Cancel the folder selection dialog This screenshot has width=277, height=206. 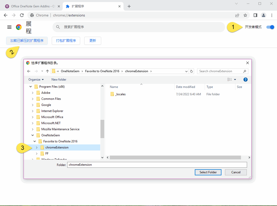tap(236, 172)
